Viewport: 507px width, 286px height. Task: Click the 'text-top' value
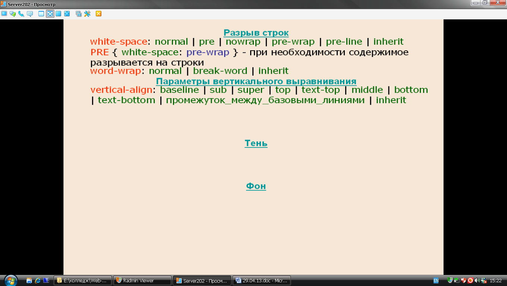(321, 90)
